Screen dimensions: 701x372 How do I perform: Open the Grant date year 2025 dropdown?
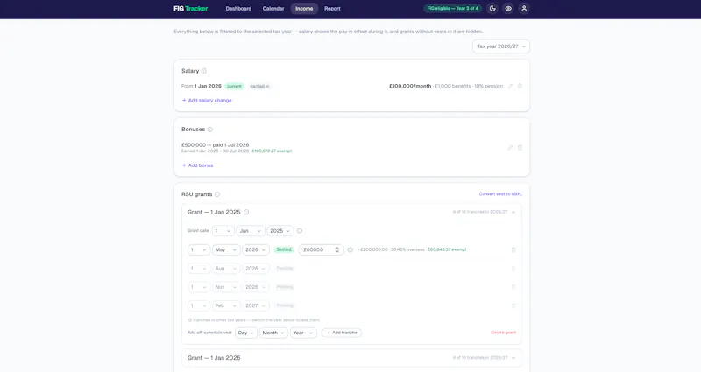click(280, 231)
